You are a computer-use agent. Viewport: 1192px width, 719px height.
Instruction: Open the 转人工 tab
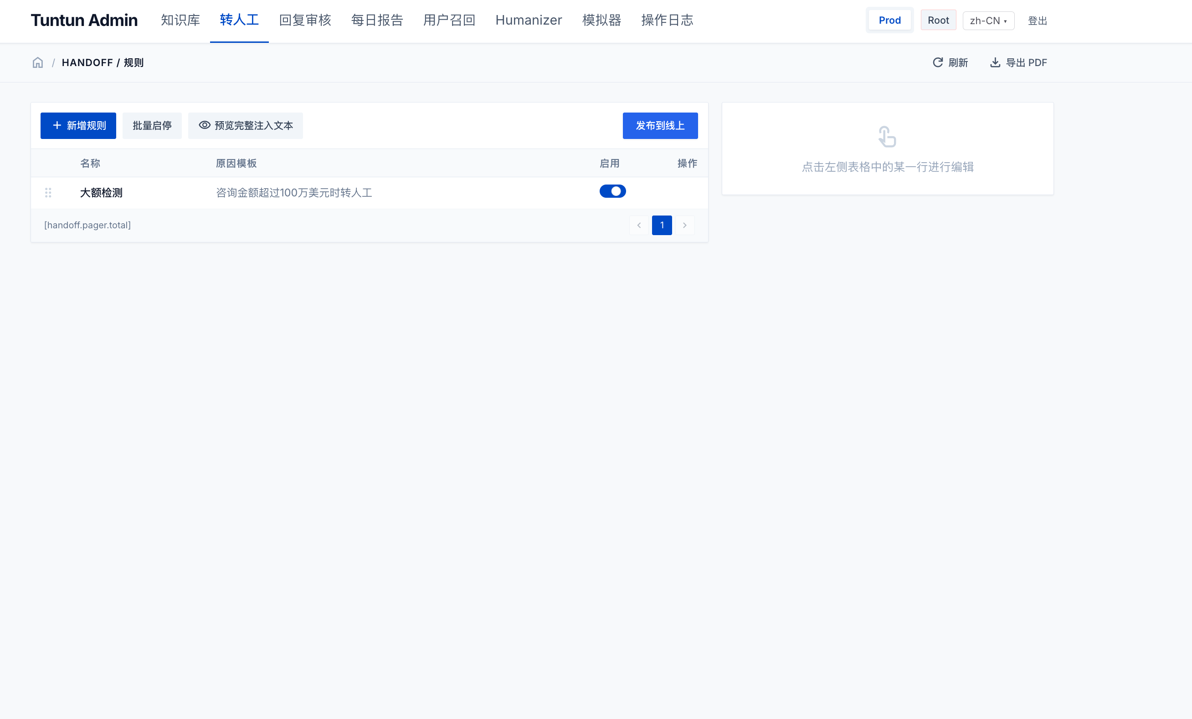[x=240, y=21]
